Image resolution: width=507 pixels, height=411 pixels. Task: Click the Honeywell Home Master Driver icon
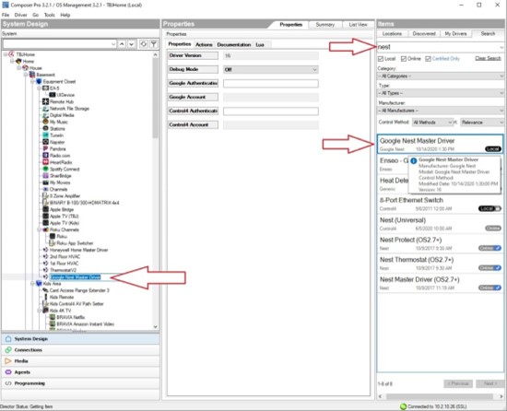pos(45,250)
